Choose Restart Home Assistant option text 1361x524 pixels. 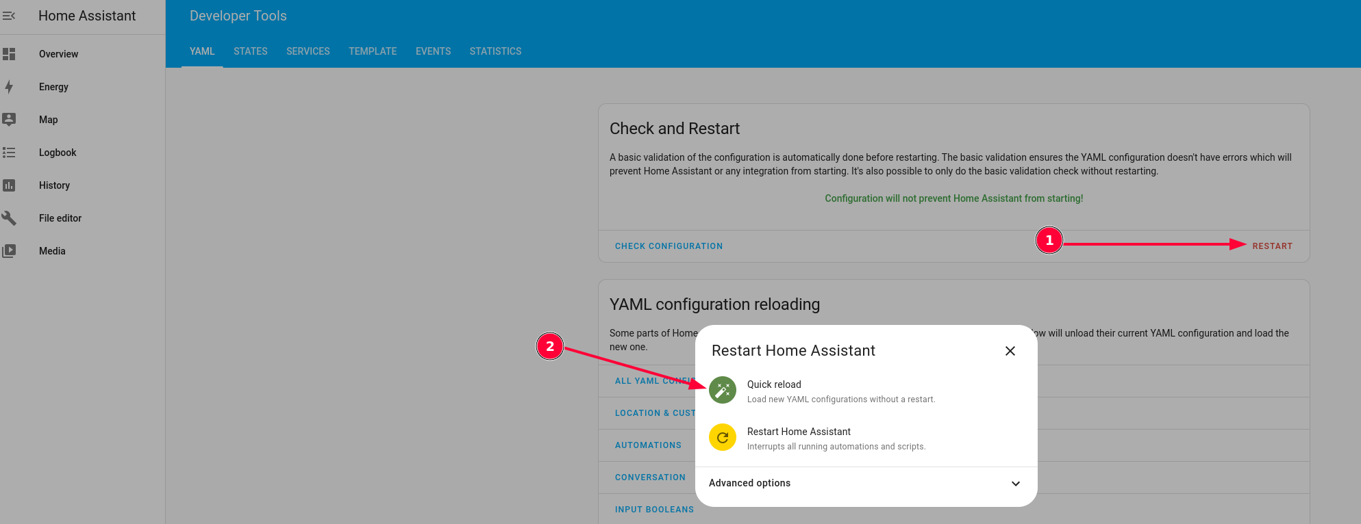pyautogui.click(x=799, y=432)
